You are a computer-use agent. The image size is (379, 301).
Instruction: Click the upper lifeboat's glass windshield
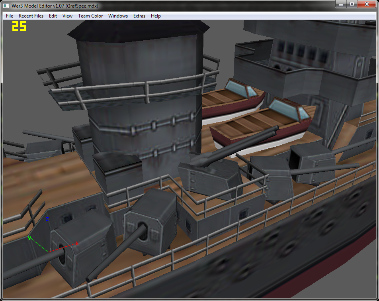pyautogui.click(x=240, y=89)
